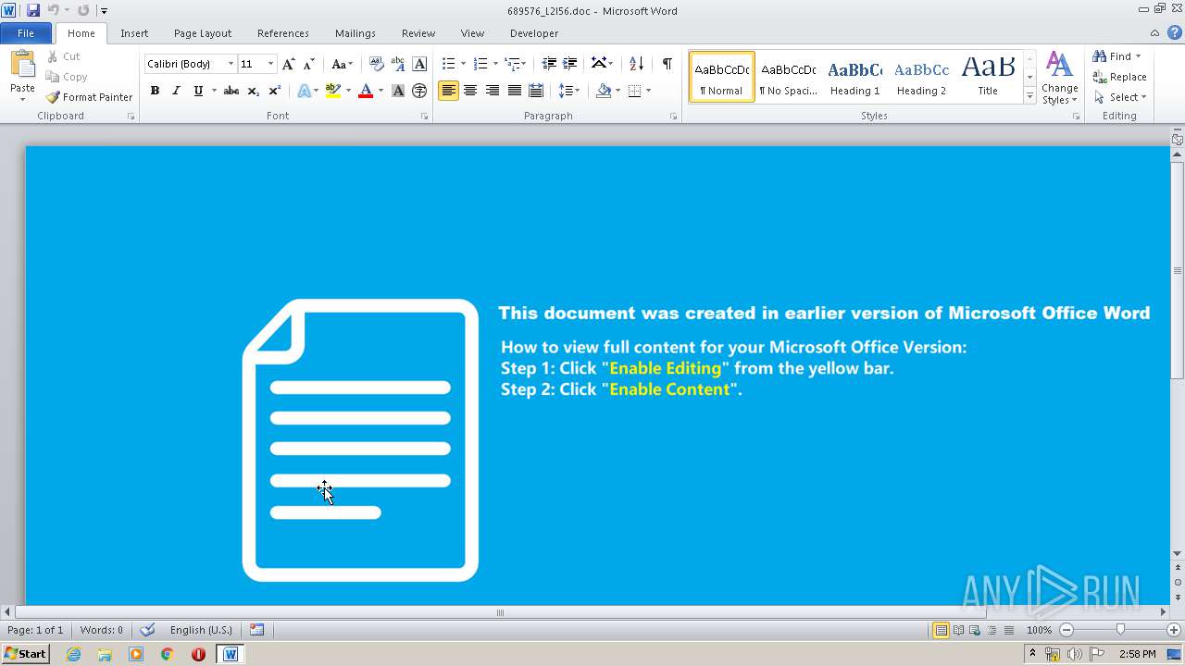The image size is (1185, 666).
Task: Expand the Styles gallery More arrow
Action: click(1029, 96)
